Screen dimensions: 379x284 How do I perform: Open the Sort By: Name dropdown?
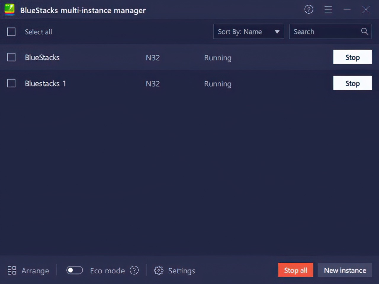[x=249, y=31]
